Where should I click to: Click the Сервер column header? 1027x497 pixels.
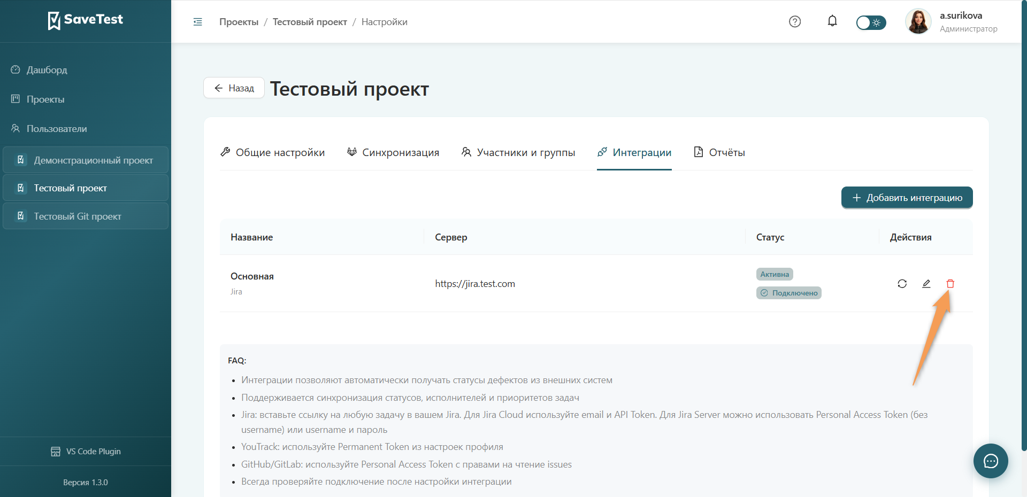click(x=451, y=237)
